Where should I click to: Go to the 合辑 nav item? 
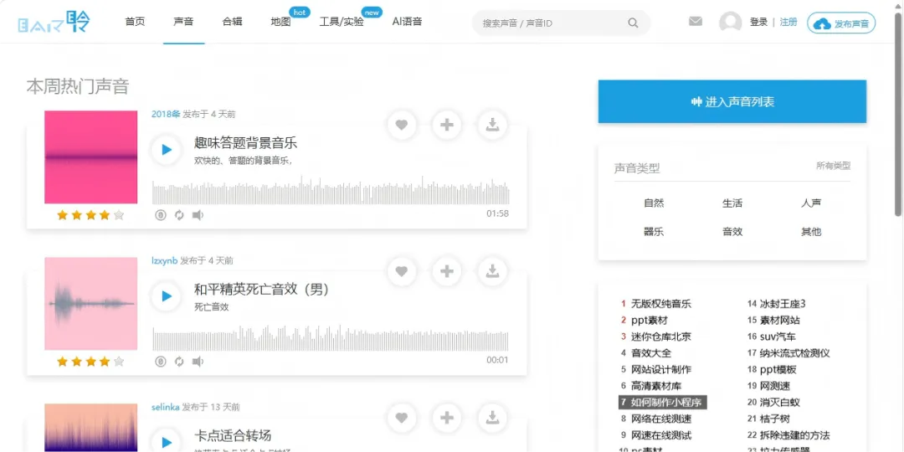point(233,22)
